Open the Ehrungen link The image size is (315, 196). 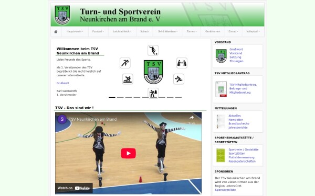236,61
